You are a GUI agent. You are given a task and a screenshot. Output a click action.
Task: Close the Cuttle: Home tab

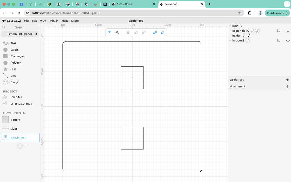coord(154,4)
